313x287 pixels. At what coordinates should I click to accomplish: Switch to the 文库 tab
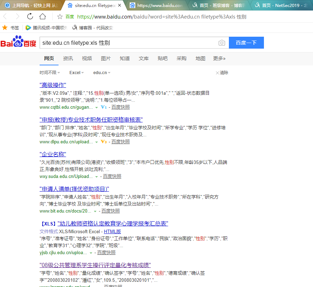click(x=144, y=58)
